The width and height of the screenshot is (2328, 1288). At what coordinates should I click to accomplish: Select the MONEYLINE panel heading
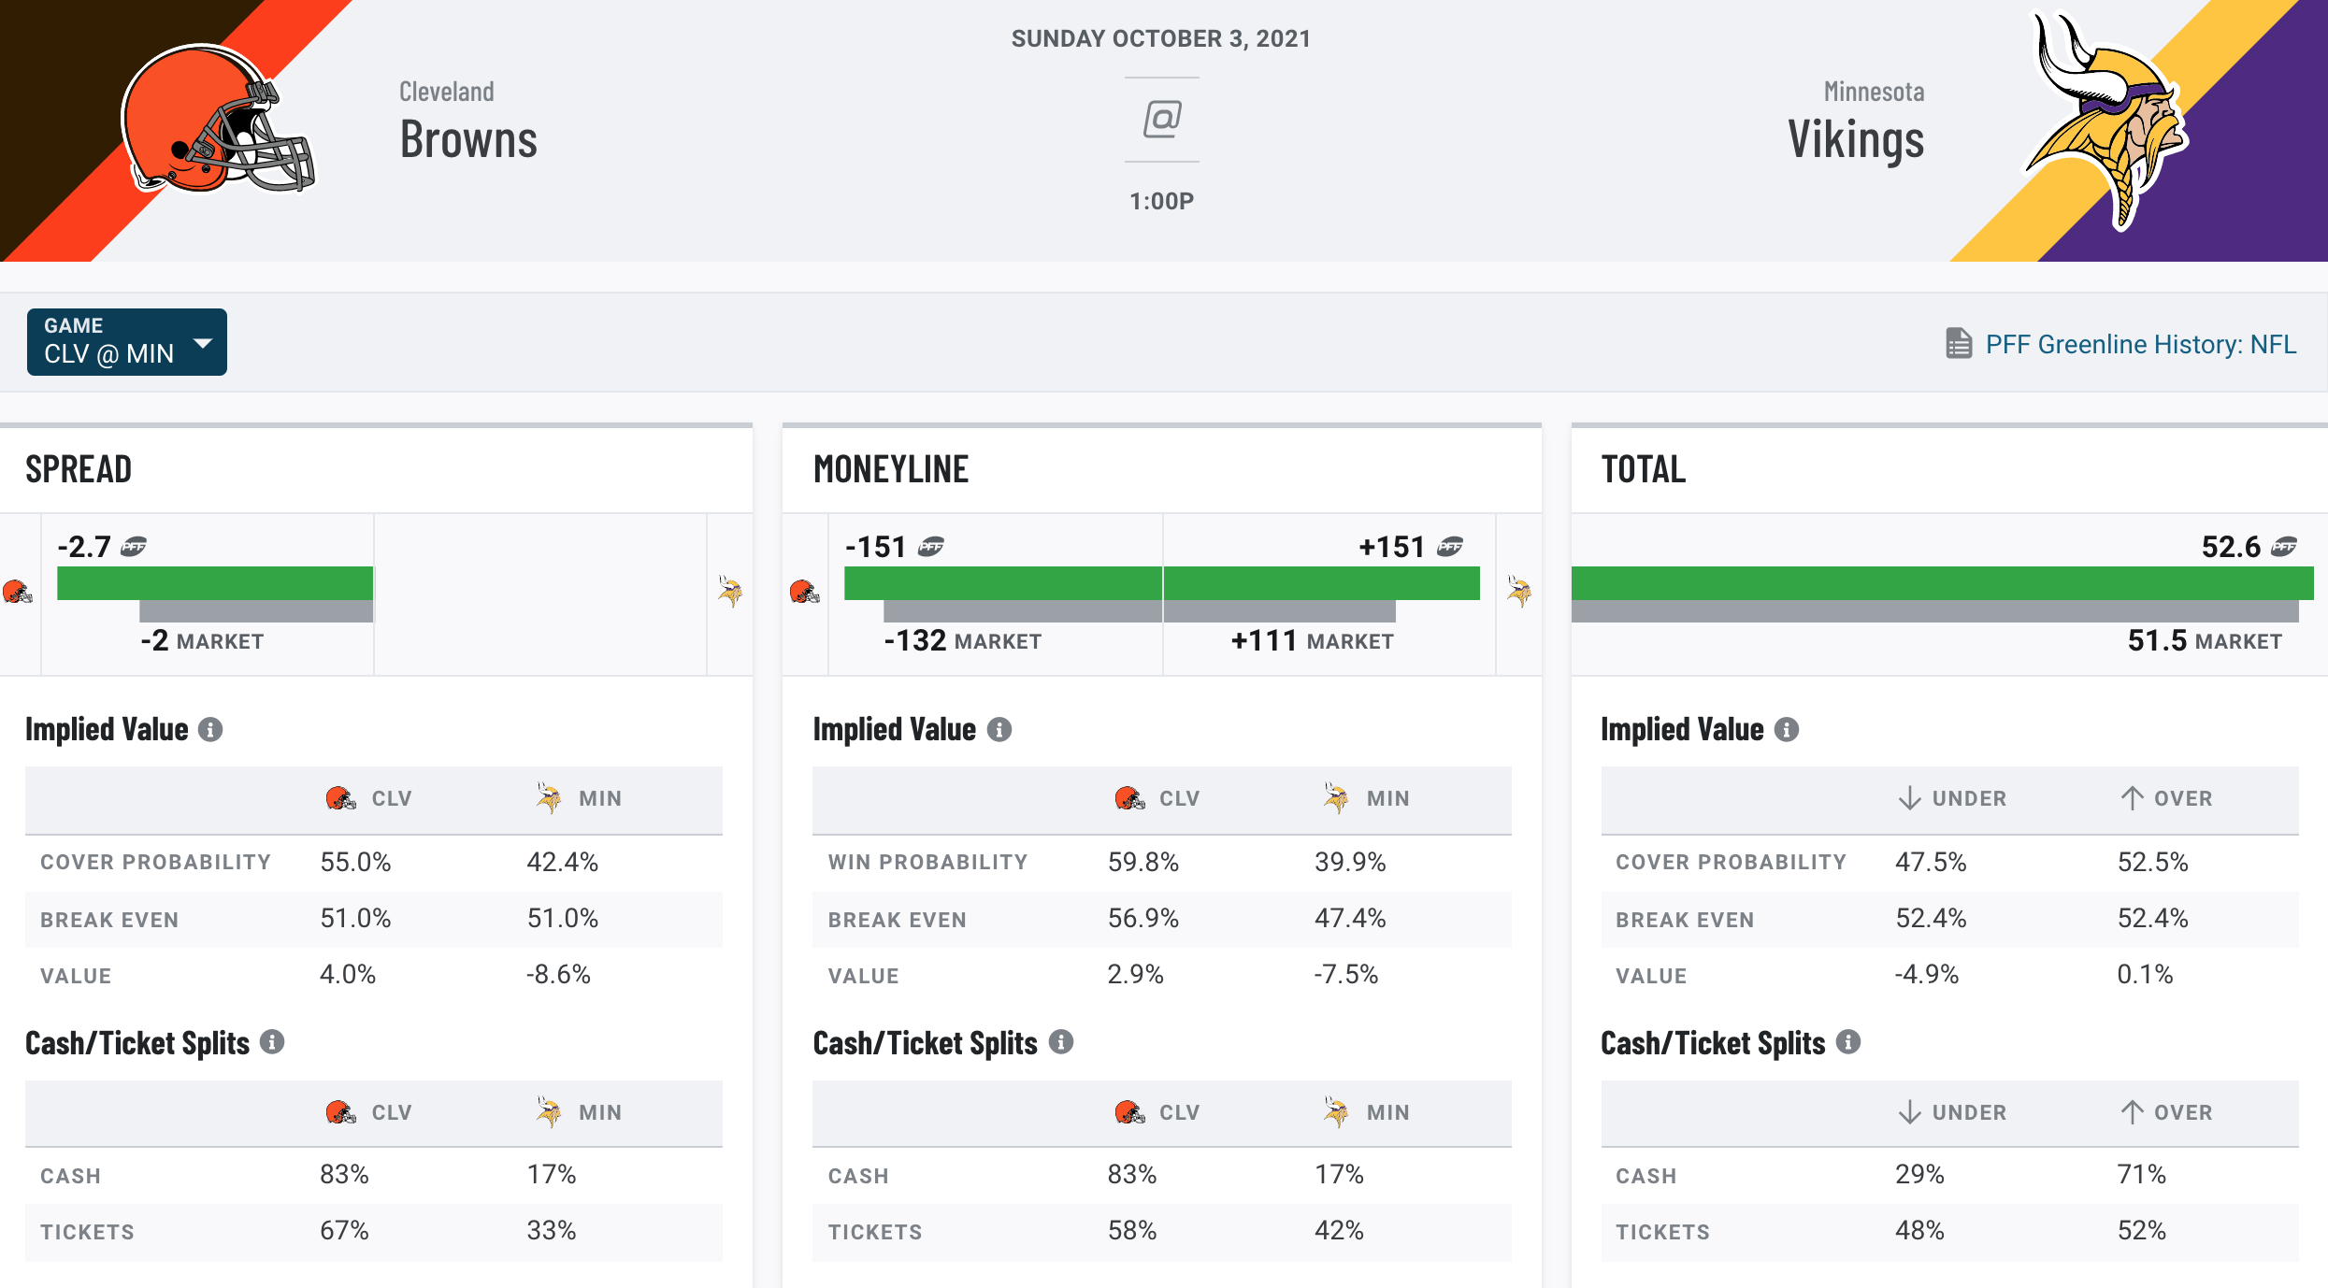pos(891,469)
